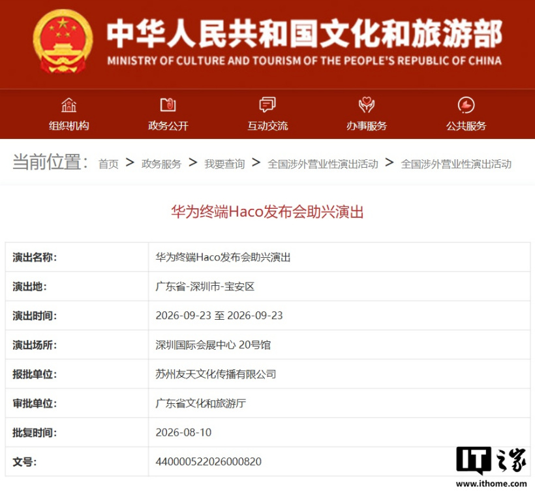Click the 演出地 label cell
The image size is (535, 494).
77,286
